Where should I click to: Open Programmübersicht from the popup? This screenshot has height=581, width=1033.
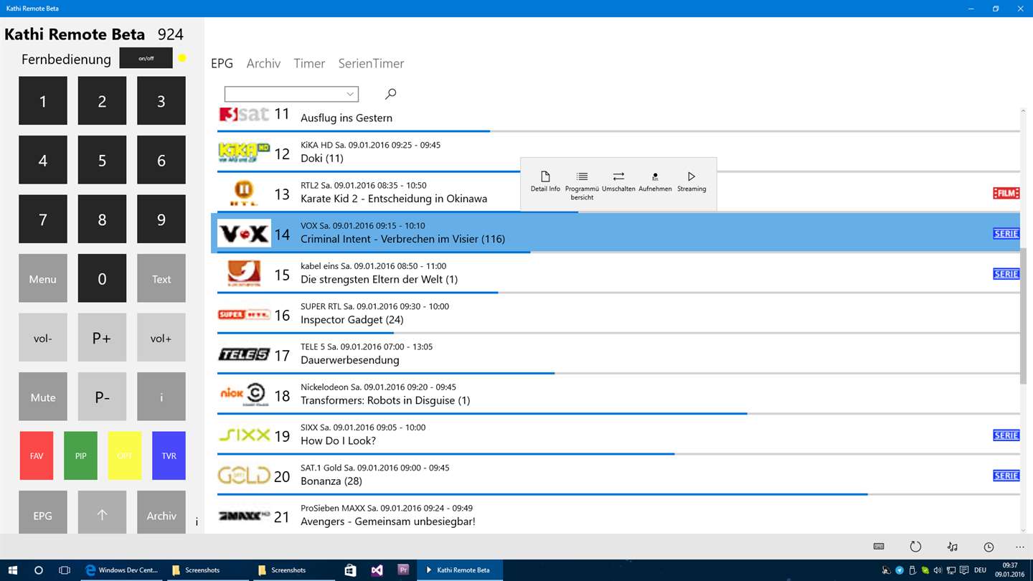tap(582, 186)
